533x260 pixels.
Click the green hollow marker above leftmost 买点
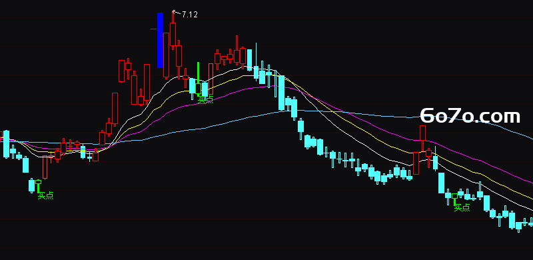pos(38,182)
